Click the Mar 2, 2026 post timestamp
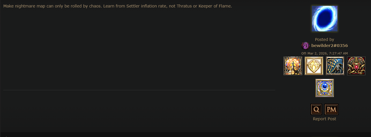Screen dimensions: 371x137 tap(327, 53)
